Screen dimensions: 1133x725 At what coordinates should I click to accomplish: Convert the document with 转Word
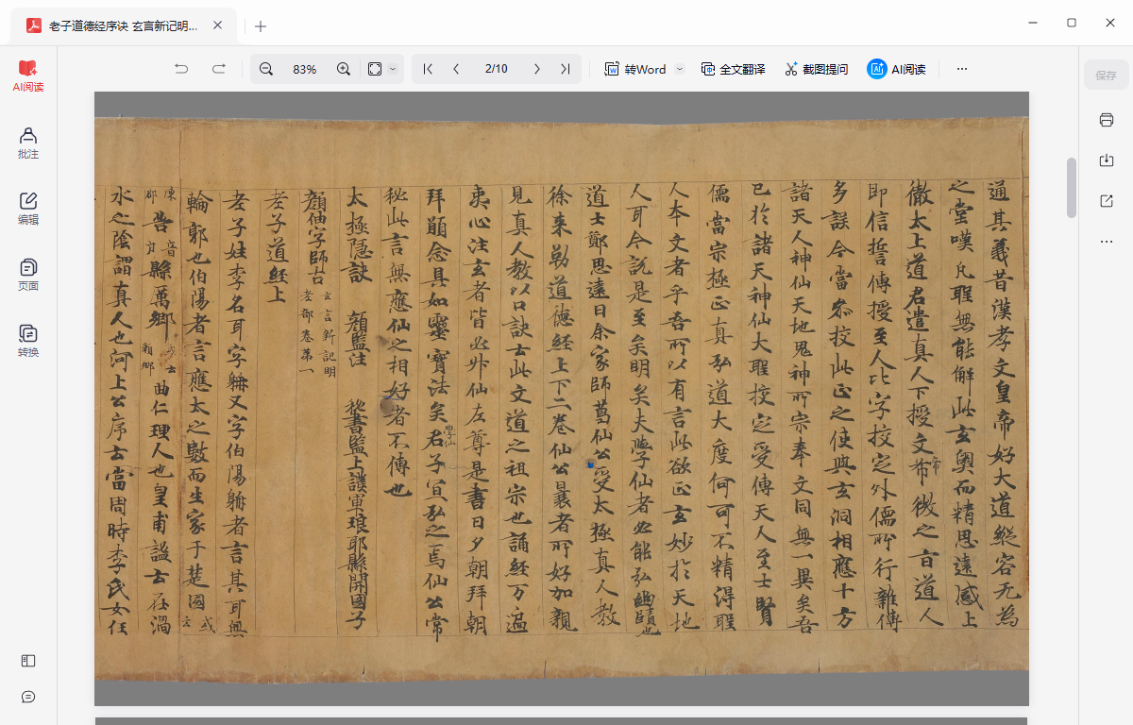pyautogui.click(x=635, y=69)
